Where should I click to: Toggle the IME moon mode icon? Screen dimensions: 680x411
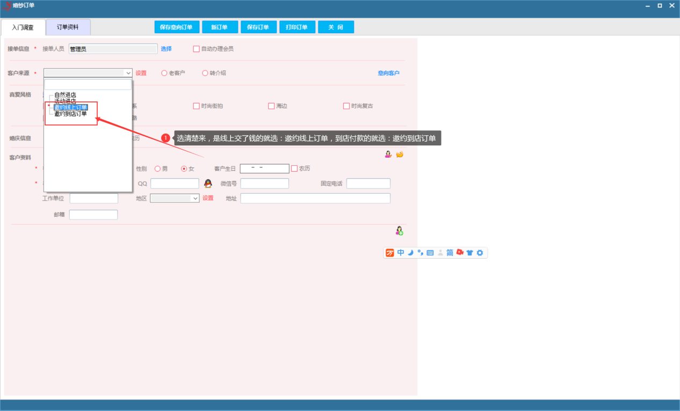click(410, 253)
